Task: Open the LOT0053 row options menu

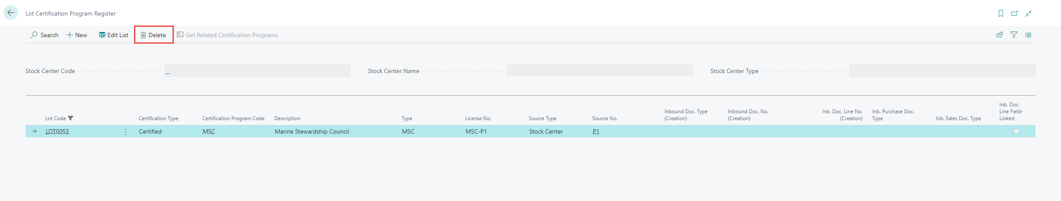Action: [126, 131]
